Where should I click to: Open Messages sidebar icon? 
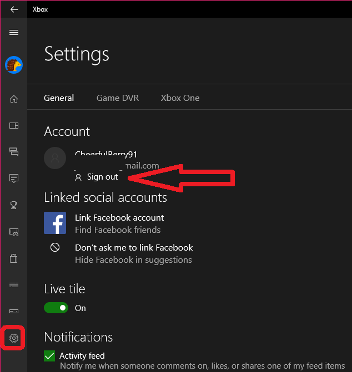14,151
